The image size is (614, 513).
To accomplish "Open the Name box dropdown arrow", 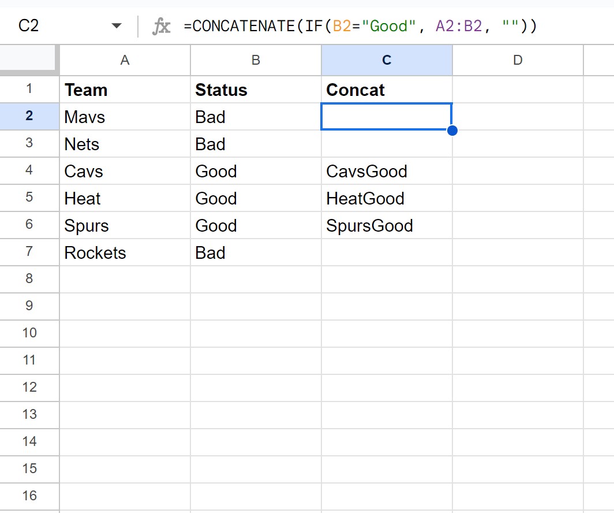I will (117, 26).
